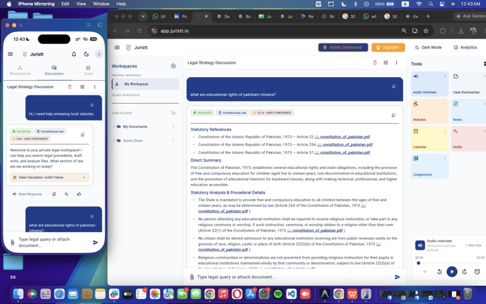
Task: Click Add note in audio overview
Action: 473,245
